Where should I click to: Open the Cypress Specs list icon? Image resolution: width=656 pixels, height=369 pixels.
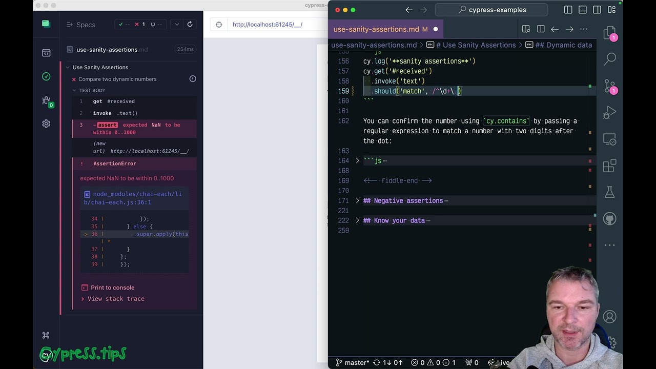pyautogui.click(x=70, y=25)
